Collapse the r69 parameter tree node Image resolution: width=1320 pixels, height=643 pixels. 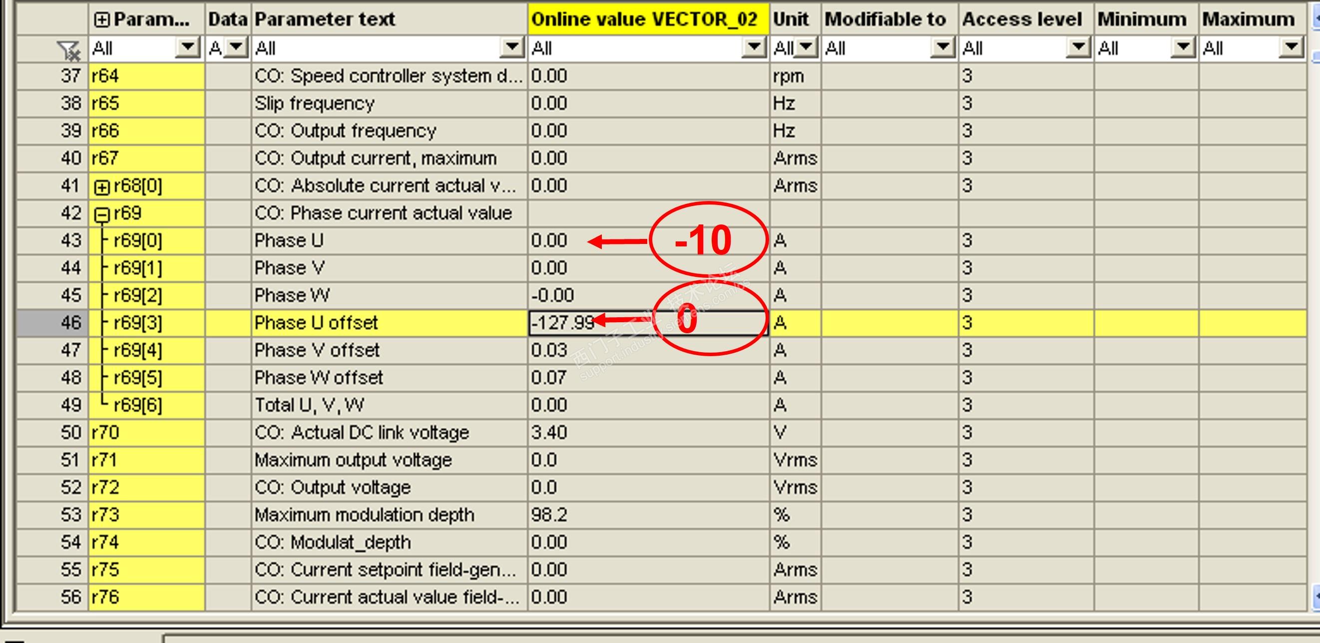click(x=101, y=214)
